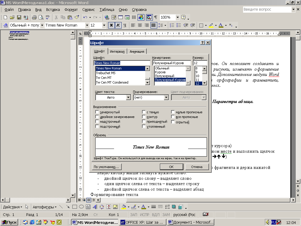Switch to the Анимация tab
The height and width of the screenshot is (226, 301).
tap(137, 51)
